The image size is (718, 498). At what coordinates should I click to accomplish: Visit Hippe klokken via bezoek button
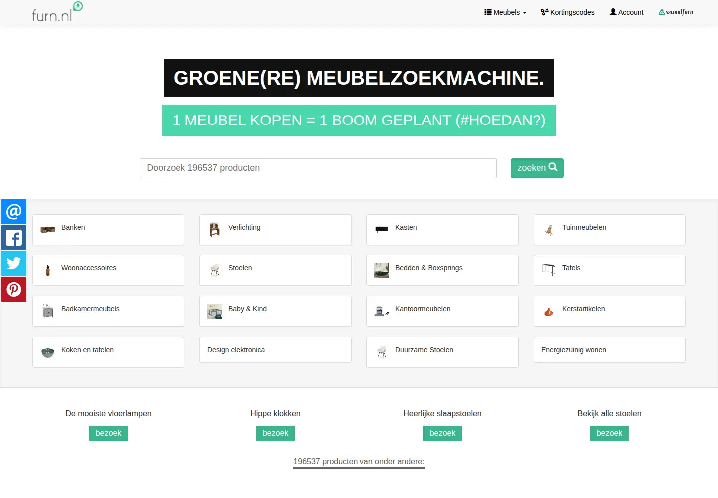275,433
